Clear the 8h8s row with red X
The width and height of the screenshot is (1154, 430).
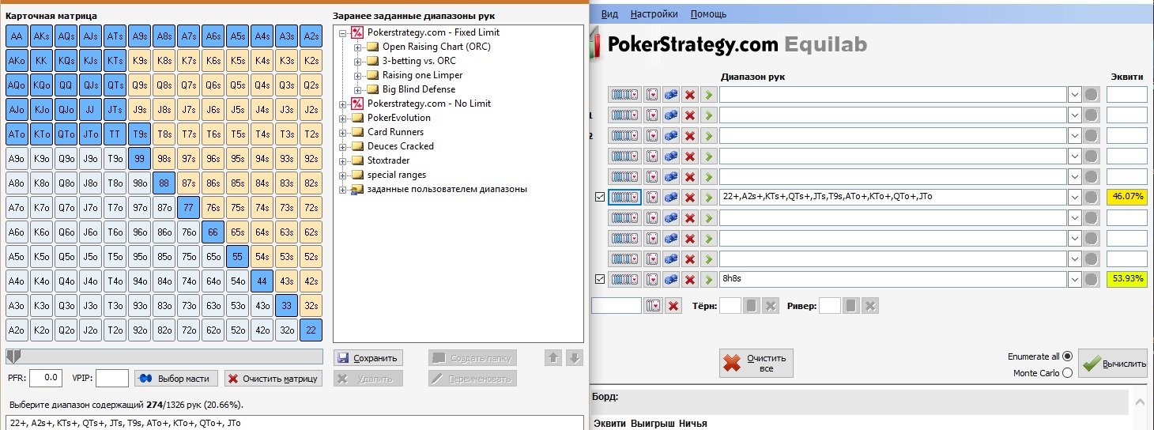coord(690,279)
